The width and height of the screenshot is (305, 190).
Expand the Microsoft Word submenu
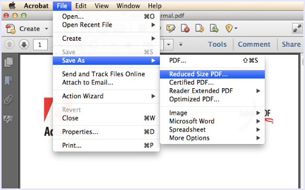coord(212,121)
